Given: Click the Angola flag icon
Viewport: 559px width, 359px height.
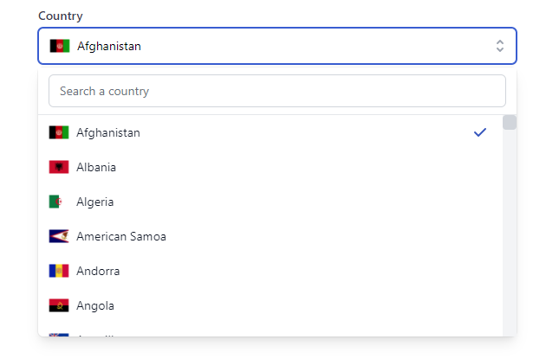Looking at the screenshot, I should [59, 305].
